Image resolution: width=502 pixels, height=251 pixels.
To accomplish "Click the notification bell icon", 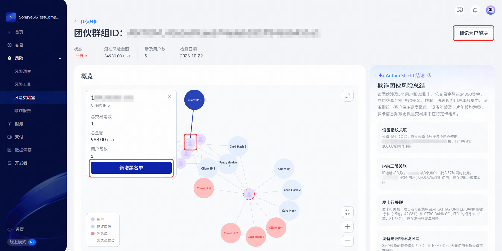I will 475,10.
